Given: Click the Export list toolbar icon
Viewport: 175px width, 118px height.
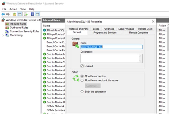Looking at the screenshot, I should tap(26, 14).
